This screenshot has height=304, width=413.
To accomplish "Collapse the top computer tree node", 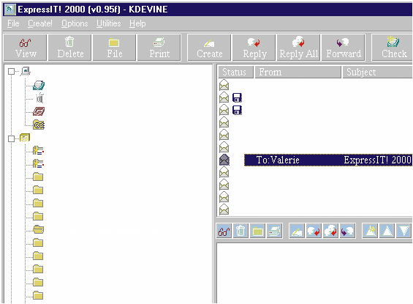I will point(11,72).
